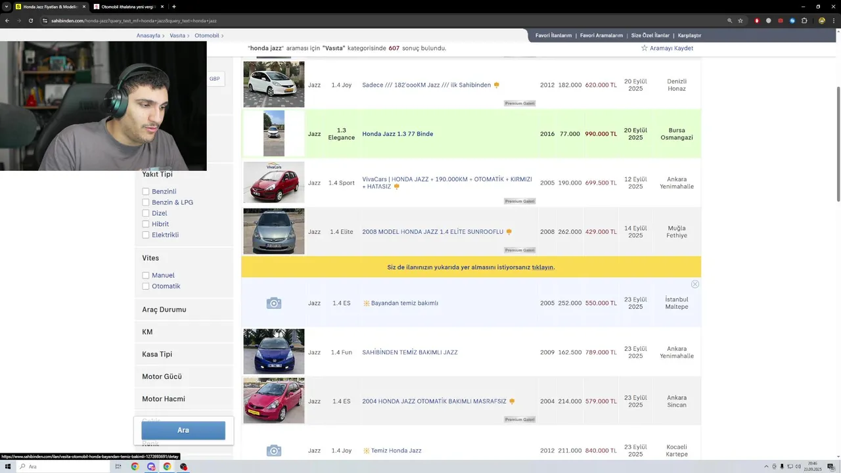Check the Dizel checkbox

(146, 214)
